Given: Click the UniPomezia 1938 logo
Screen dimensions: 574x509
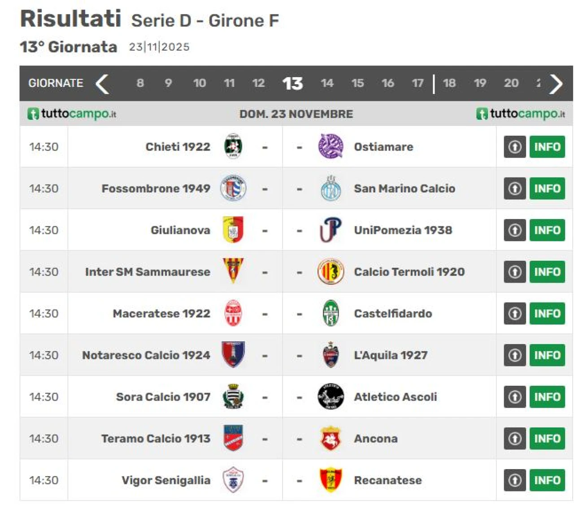Looking at the screenshot, I should click(x=330, y=230).
